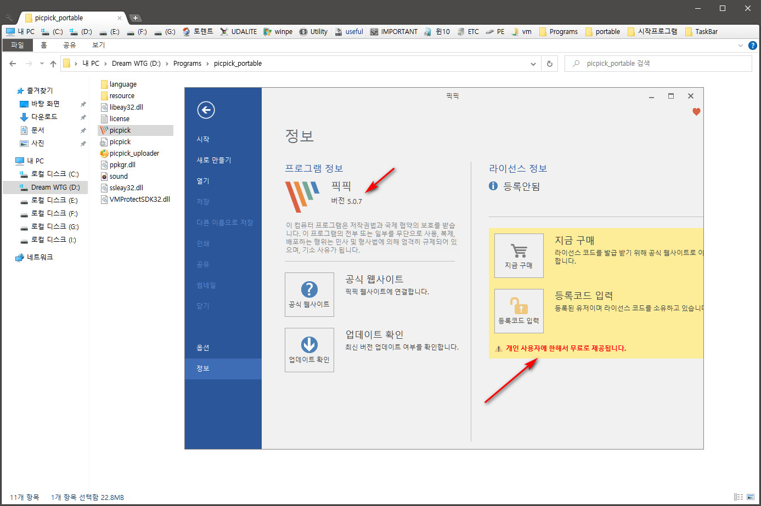Select the resource folder
This screenshot has width=761, height=506.
pos(117,96)
